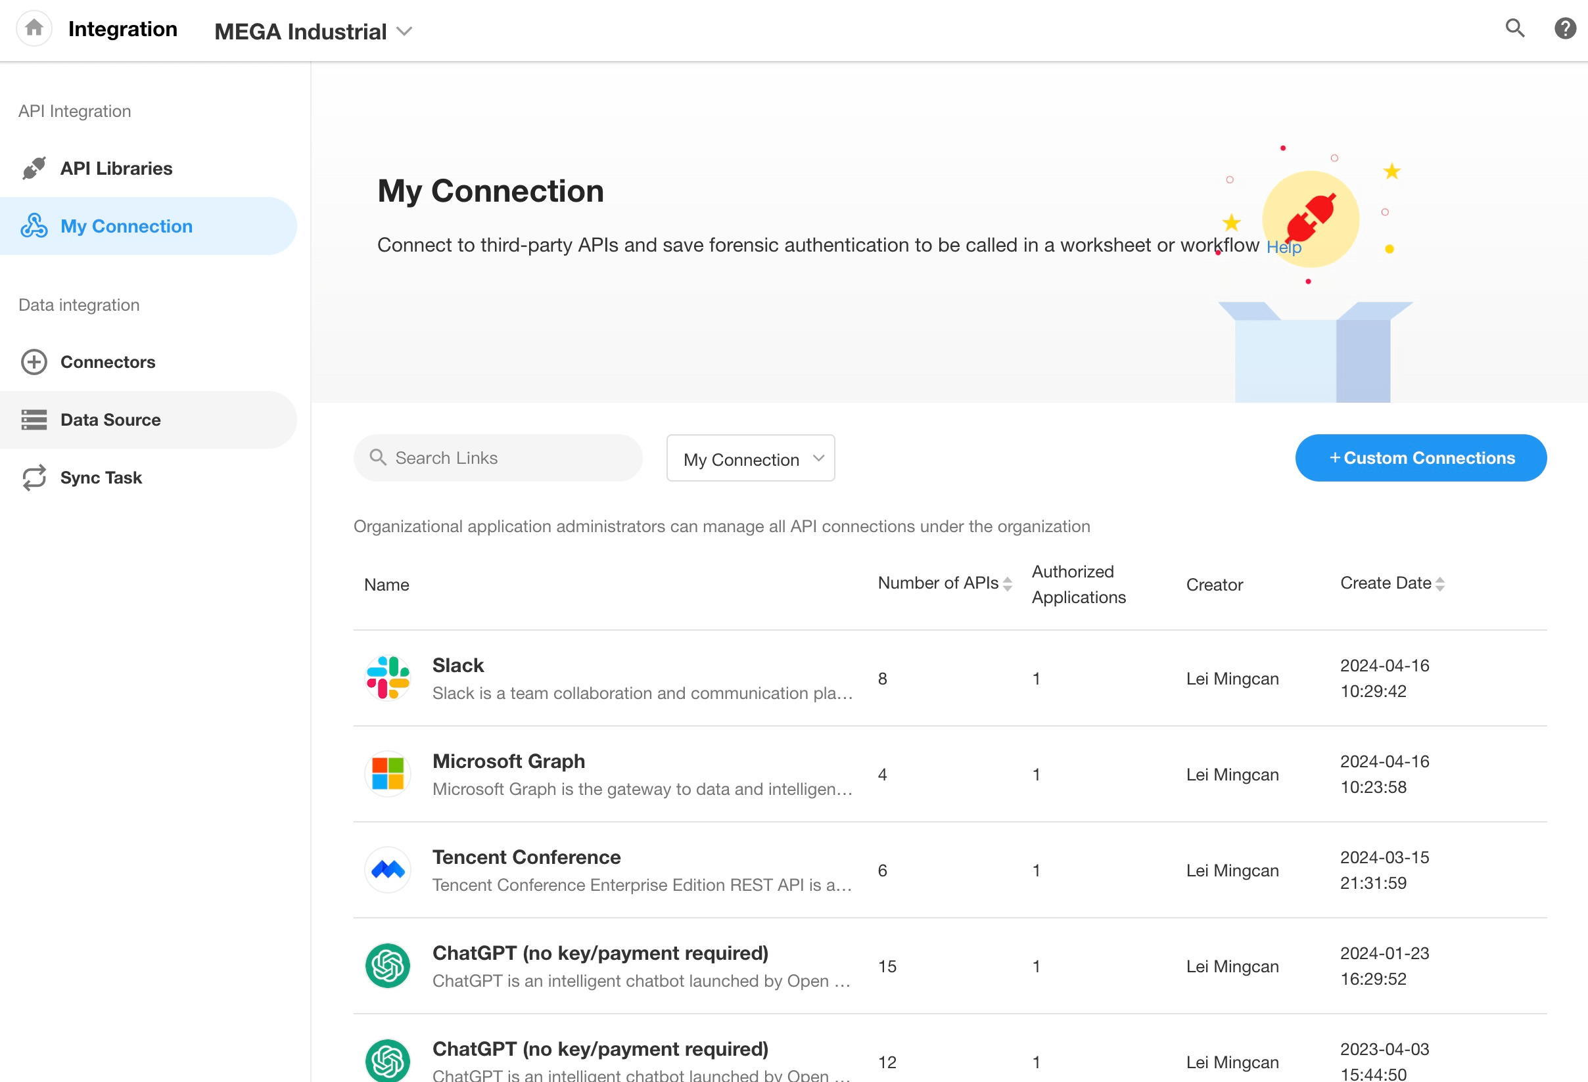Click the help question mark icon

coord(1565,29)
